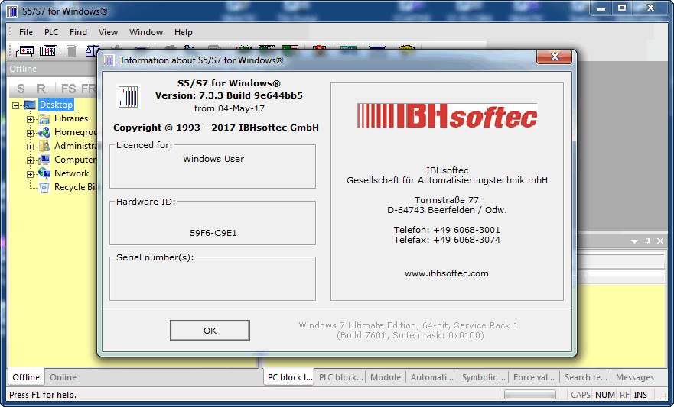Expand the Network tree node

[x=30, y=174]
